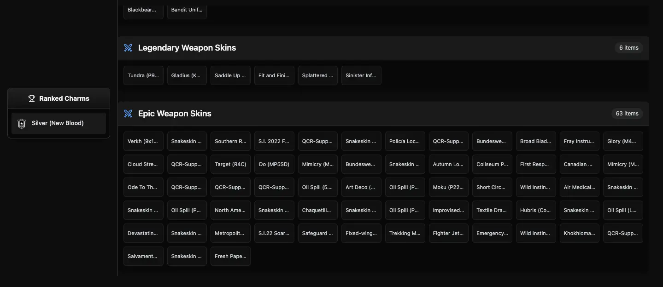Choose the Oil Spill (5... skin chip
The width and height of the screenshot is (663, 287).
click(x=318, y=187)
